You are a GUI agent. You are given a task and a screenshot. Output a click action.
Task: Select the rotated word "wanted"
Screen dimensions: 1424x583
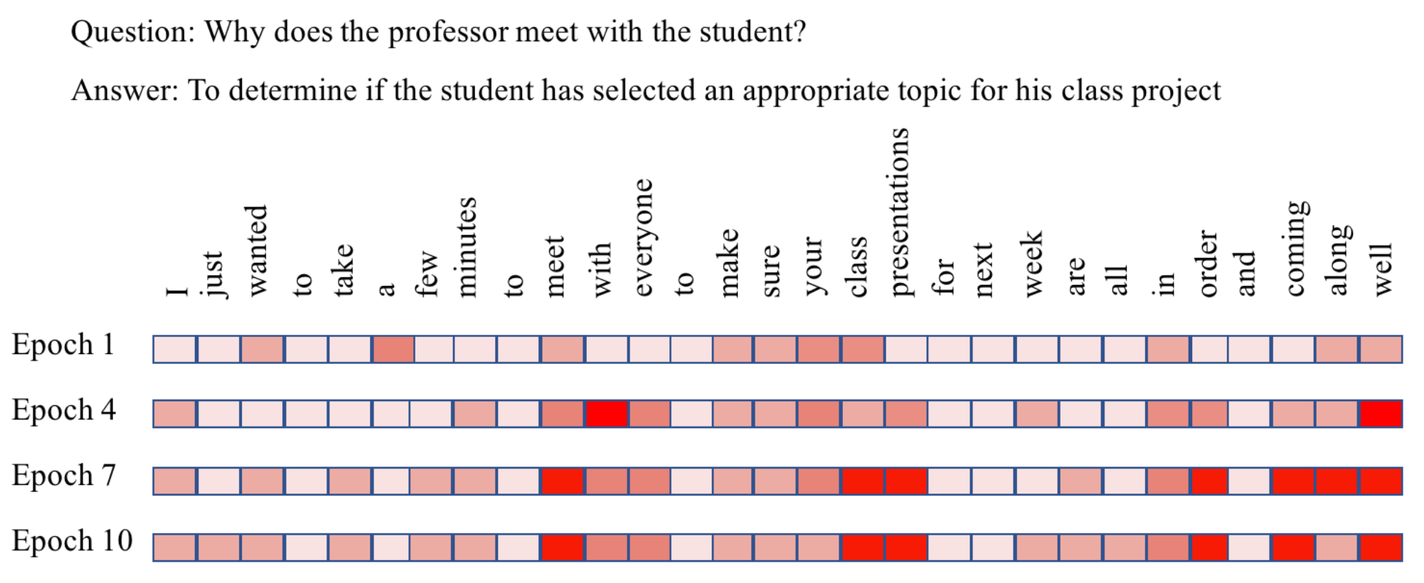pyautogui.click(x=255, y=251)
